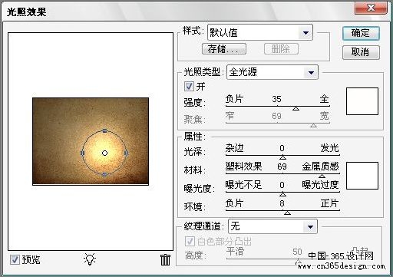Click the 强度 intensity slider handle
The width and height of the screenshot is (393, 277).
click(x=296, y=109)
